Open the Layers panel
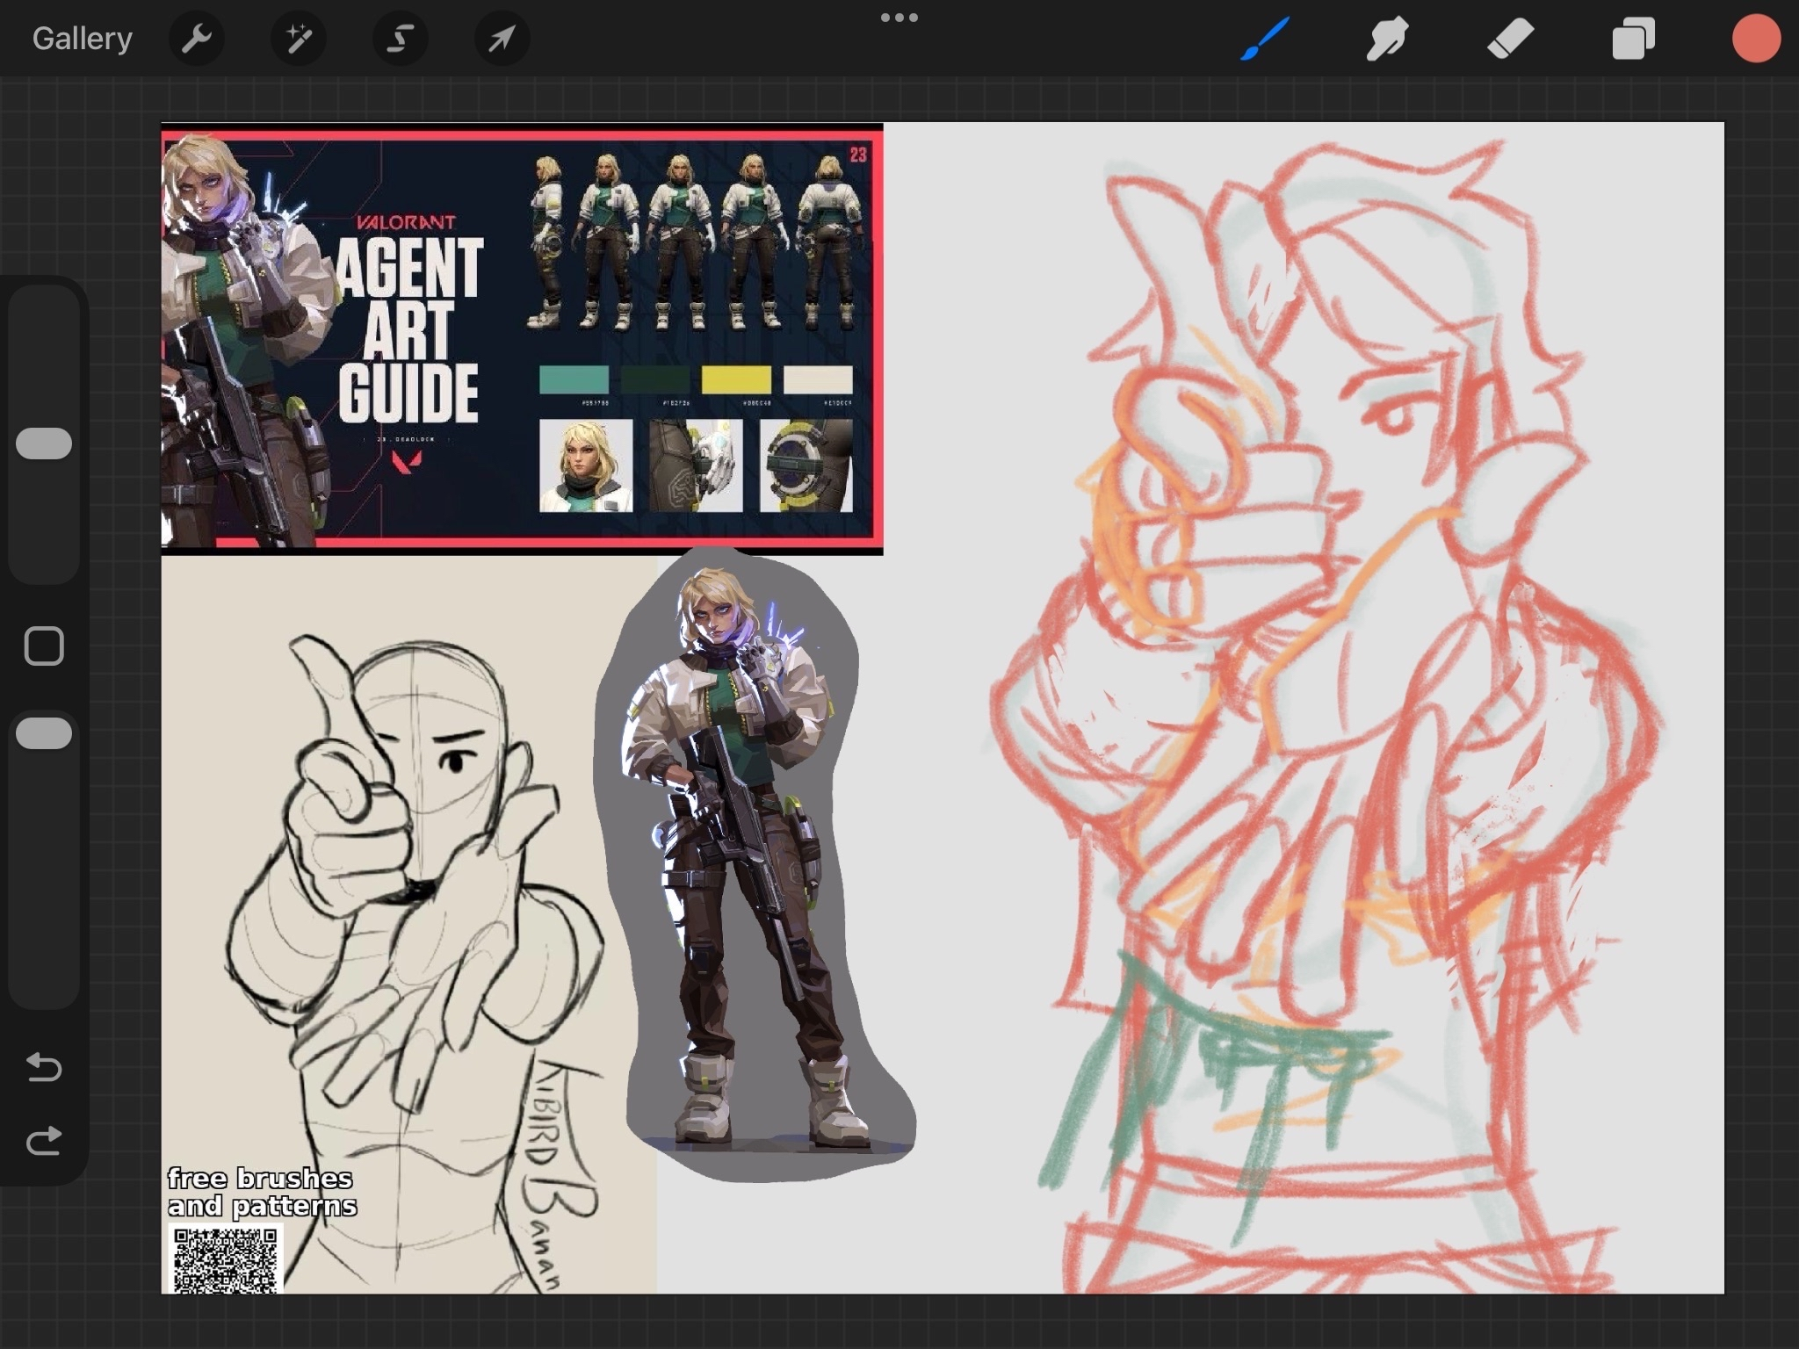 click(x=1633, y=39)
